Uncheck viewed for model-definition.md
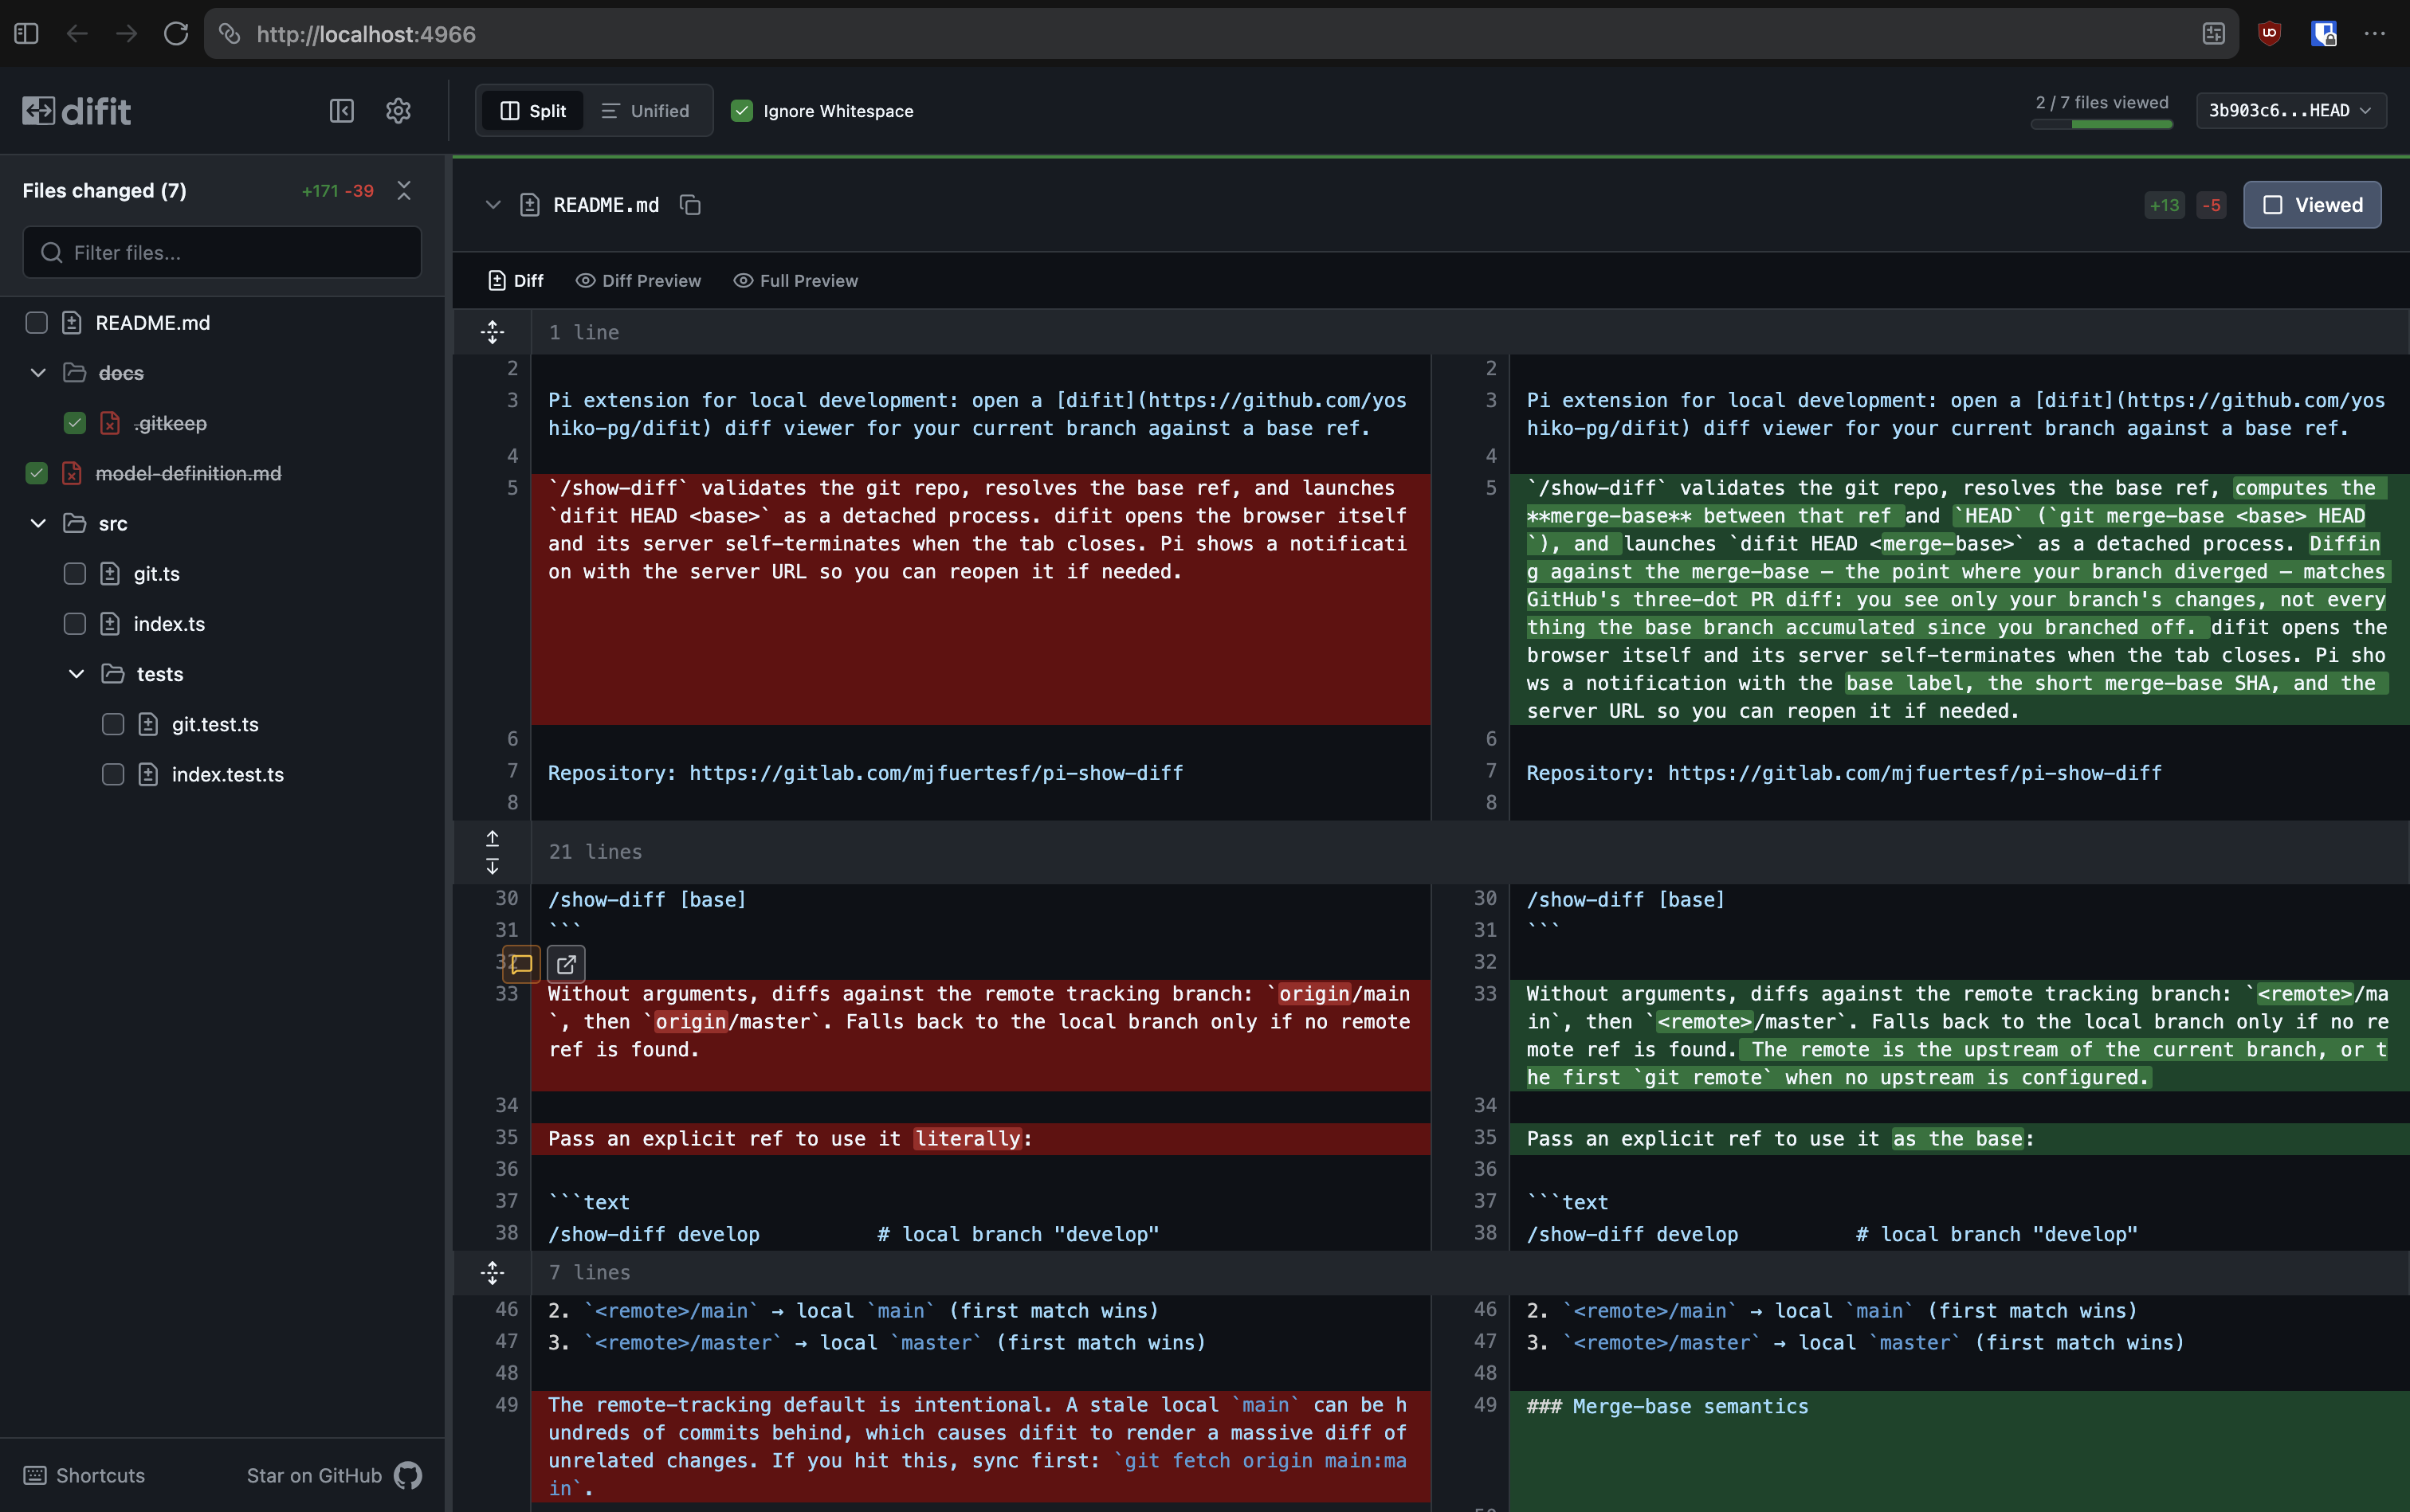 [x=36, y=473]
